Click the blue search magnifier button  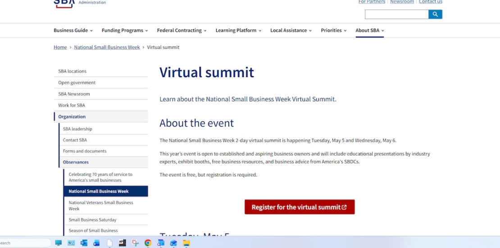pyautogui.click(x=435, y=14)
